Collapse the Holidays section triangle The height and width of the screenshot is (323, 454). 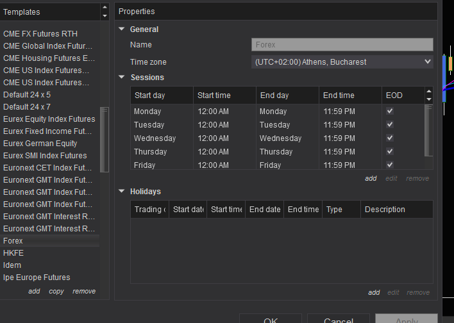(x=122, y=191)
